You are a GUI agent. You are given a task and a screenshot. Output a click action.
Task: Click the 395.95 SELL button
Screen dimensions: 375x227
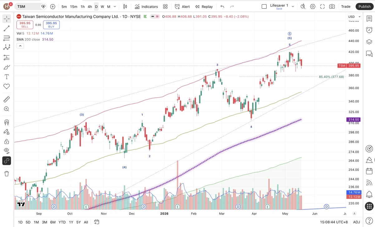tap(25, 25)
